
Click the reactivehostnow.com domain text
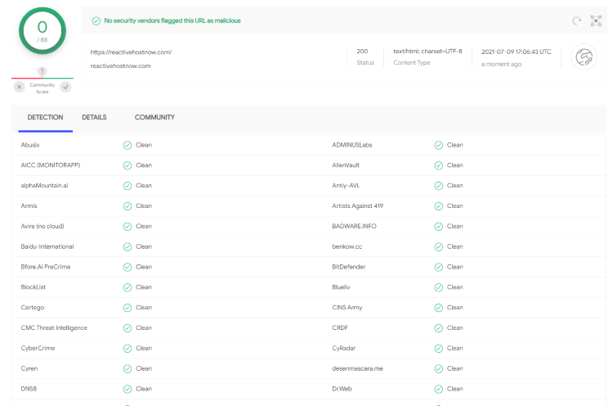click(x=120, y=65)
